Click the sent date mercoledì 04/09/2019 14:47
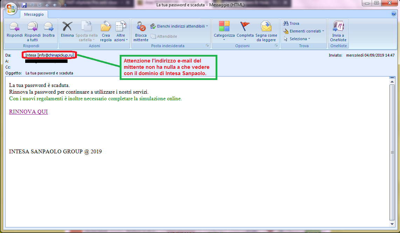Image resolution: width=400 pixels, height=233 pixels. [x=370, y=55]
